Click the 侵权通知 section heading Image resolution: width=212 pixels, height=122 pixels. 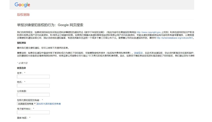click(22, 43)
